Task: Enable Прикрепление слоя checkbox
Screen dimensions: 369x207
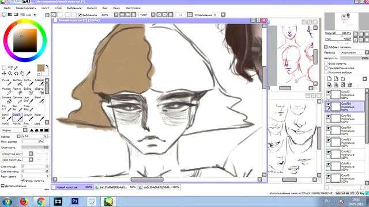Action: pos(326,68)
